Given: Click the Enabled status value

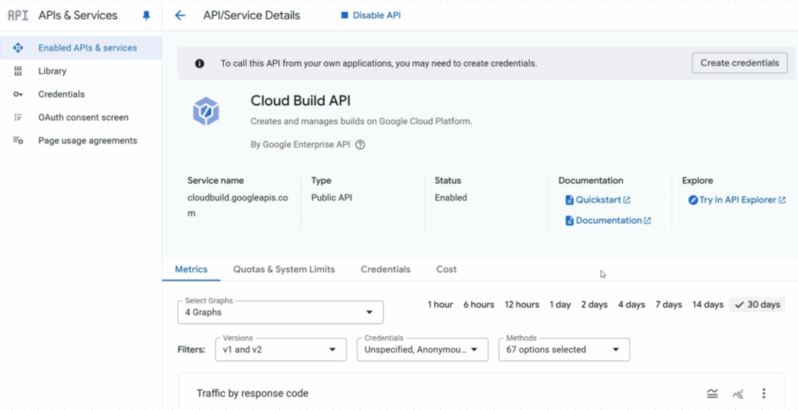Looking at the screenshot, I should coord(451,198).
